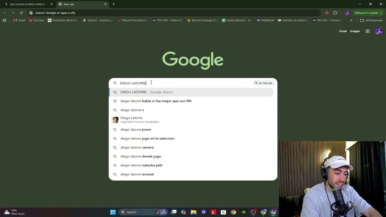This screenshot has width=386, height=217.
Task: Open the red L app on taskbar
Action: (x=214, y=212)
